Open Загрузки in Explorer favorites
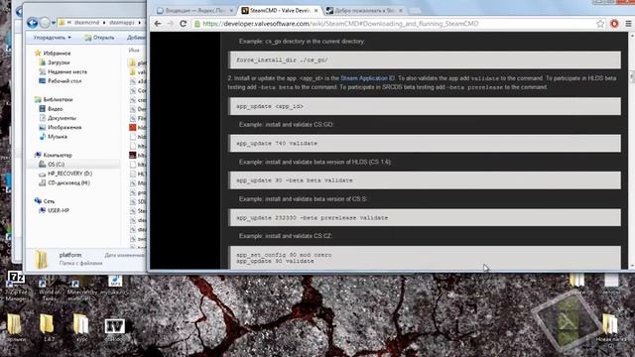This screenshot has height=357, width=635. click(x=59, y=62)
